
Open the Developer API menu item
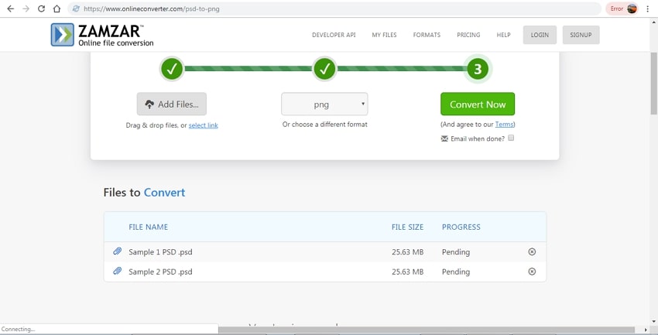[334, 35]
